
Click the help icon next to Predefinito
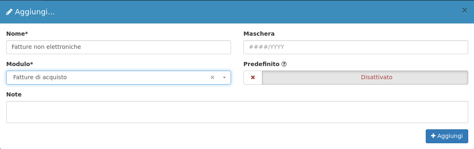pos(284,64)
